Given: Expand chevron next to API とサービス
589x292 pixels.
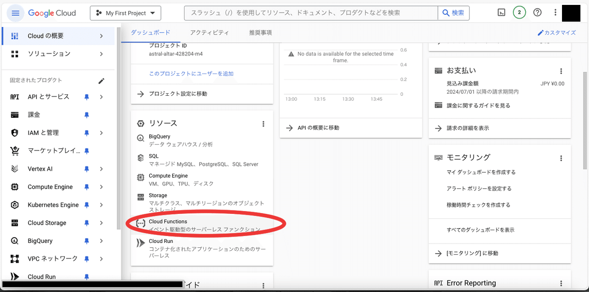Looking at the screenshot, I should point(101,97).
